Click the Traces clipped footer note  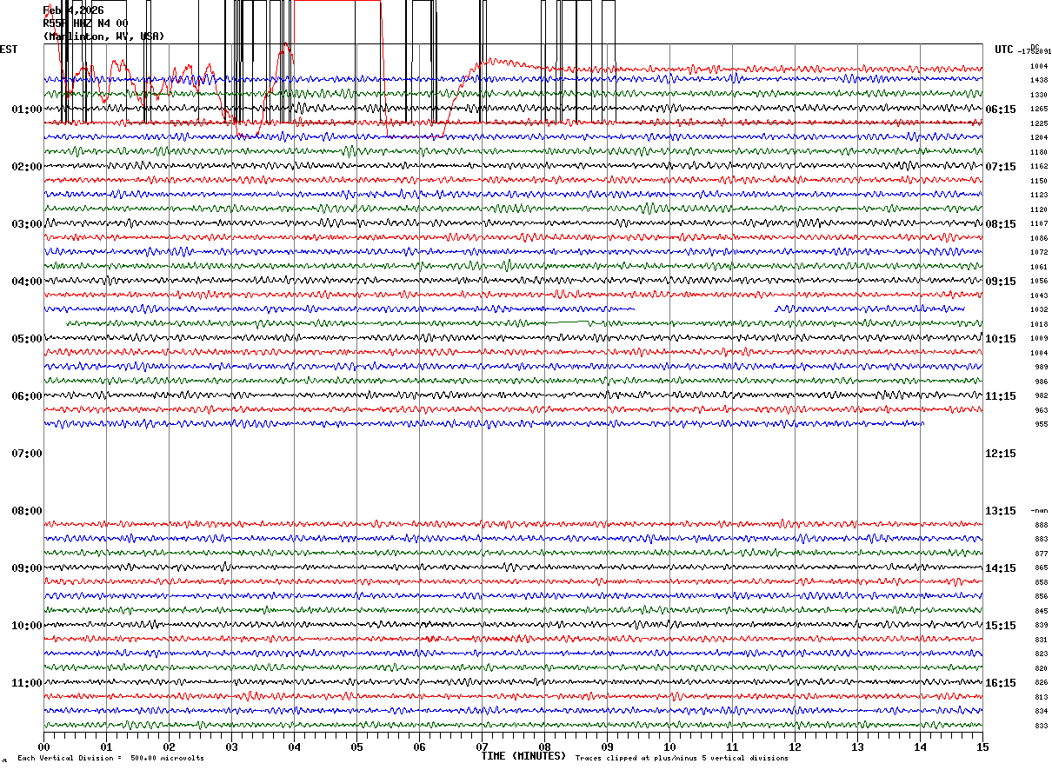click(682, 759)
